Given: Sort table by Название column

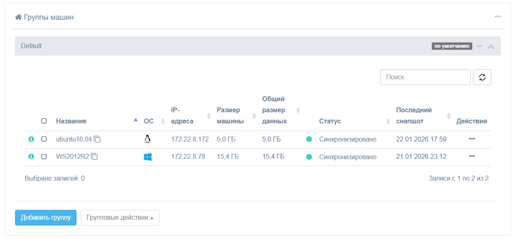Looking at the screenshot, I should (71, 121).
